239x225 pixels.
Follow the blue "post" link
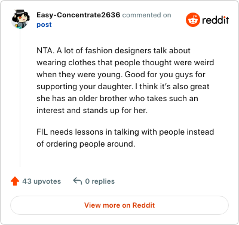coord(44,25)
